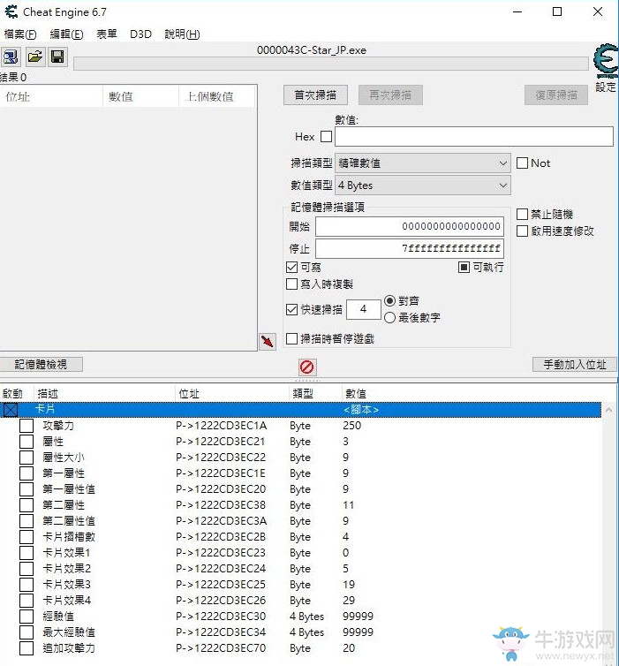
Task: Click the 數值 input field
Action: click(474, 137)
